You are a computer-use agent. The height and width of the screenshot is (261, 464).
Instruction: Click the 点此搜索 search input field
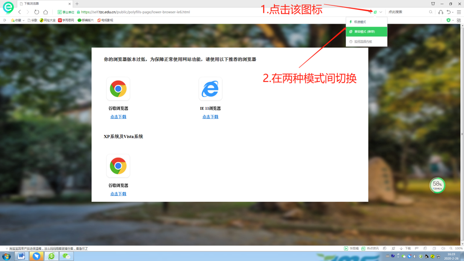[x=406, y=12]
